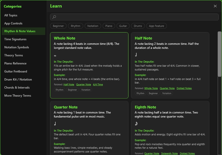Open the Sixteenth Note related link
The height and width of the screenshot is (155, 222).
[x=169, y=153]
